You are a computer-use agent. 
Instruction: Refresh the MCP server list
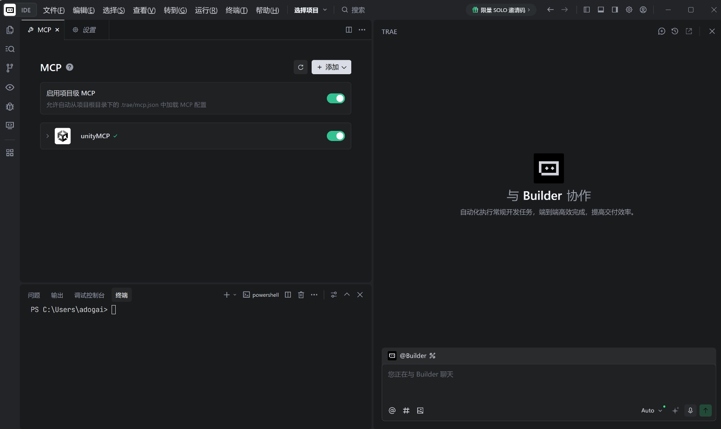(301, 67)
